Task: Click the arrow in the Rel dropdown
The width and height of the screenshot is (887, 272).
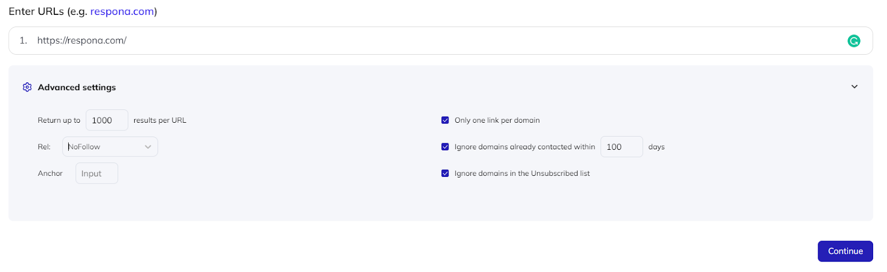Action: point(148,147)
